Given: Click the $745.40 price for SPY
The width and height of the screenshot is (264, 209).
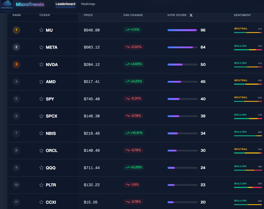Looking at the screenshot, I should (92, 99).
